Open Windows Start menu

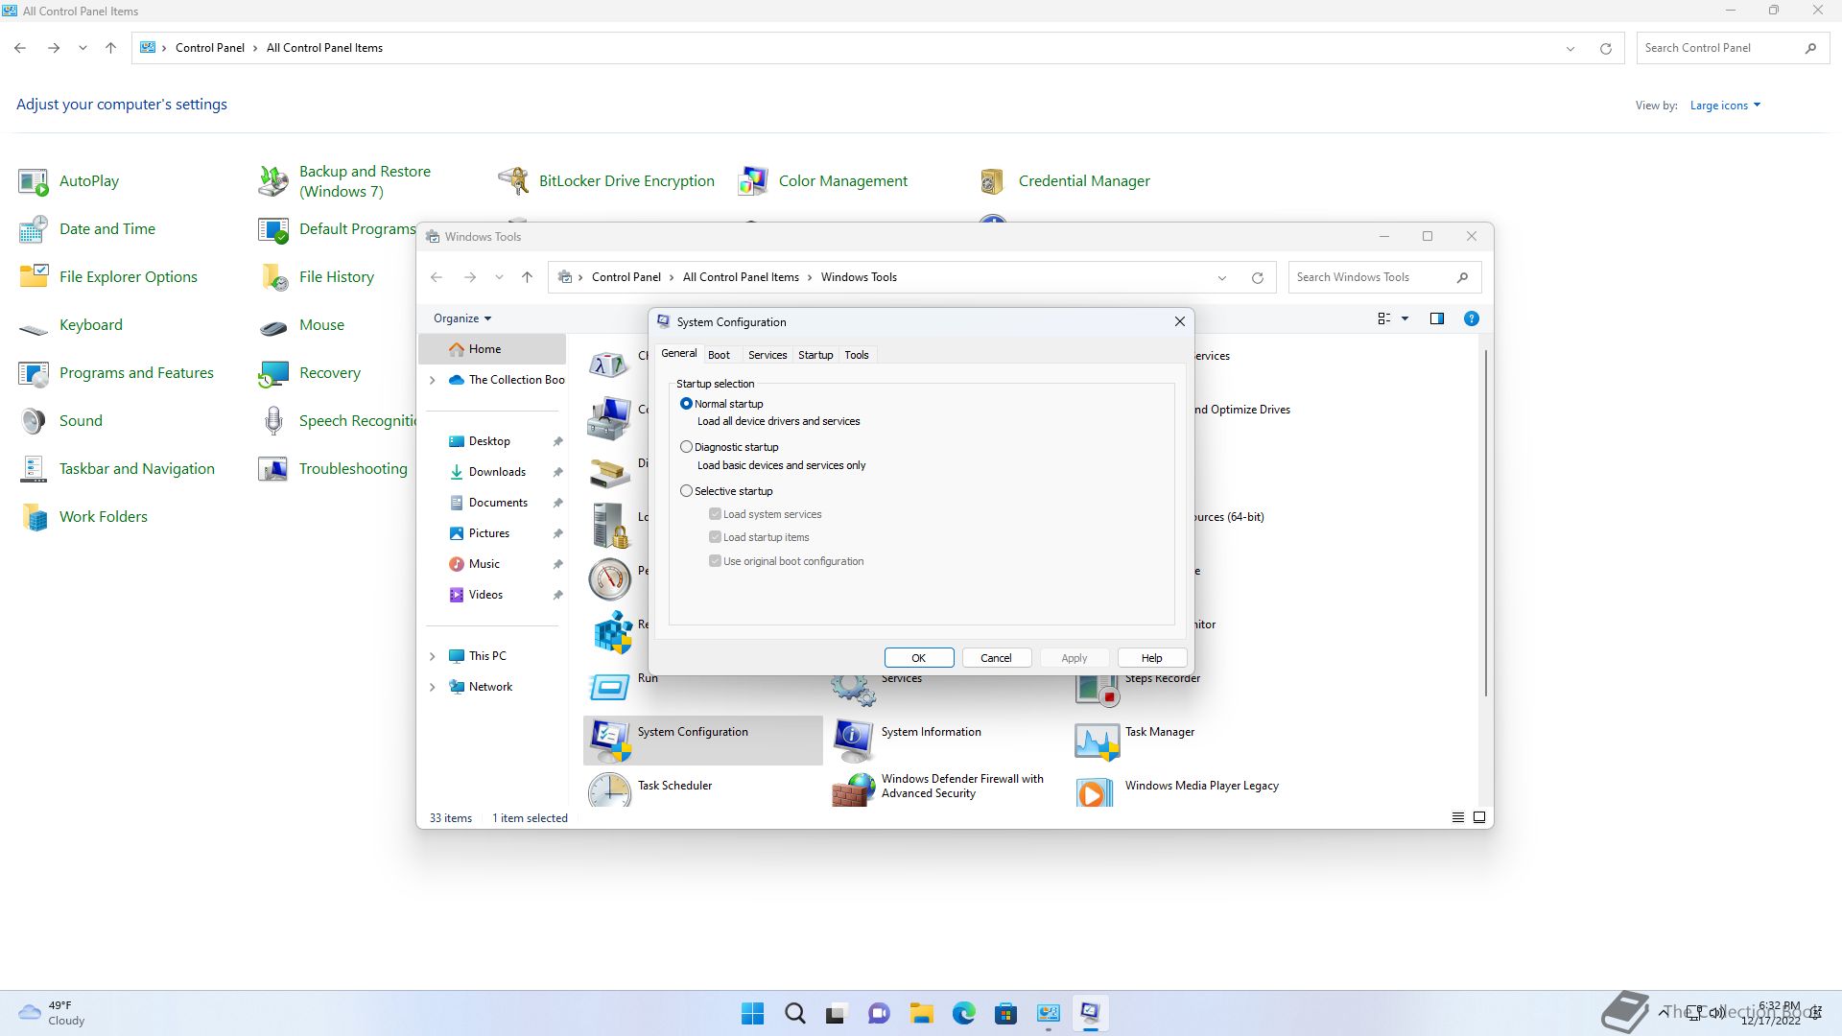753,1013
